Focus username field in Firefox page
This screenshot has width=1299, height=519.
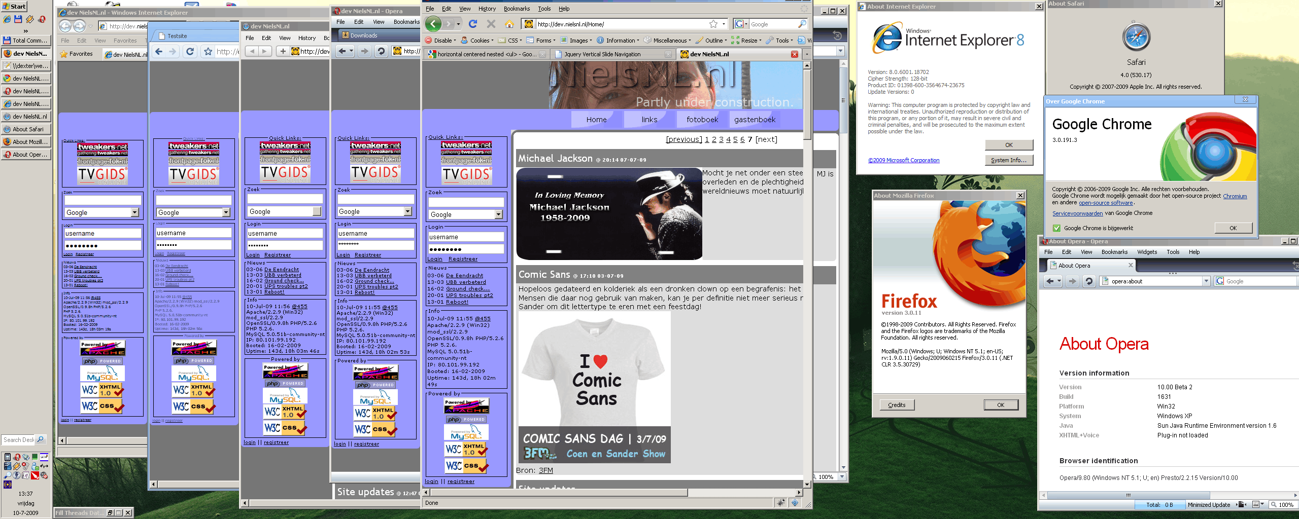[x=466, y=237]
